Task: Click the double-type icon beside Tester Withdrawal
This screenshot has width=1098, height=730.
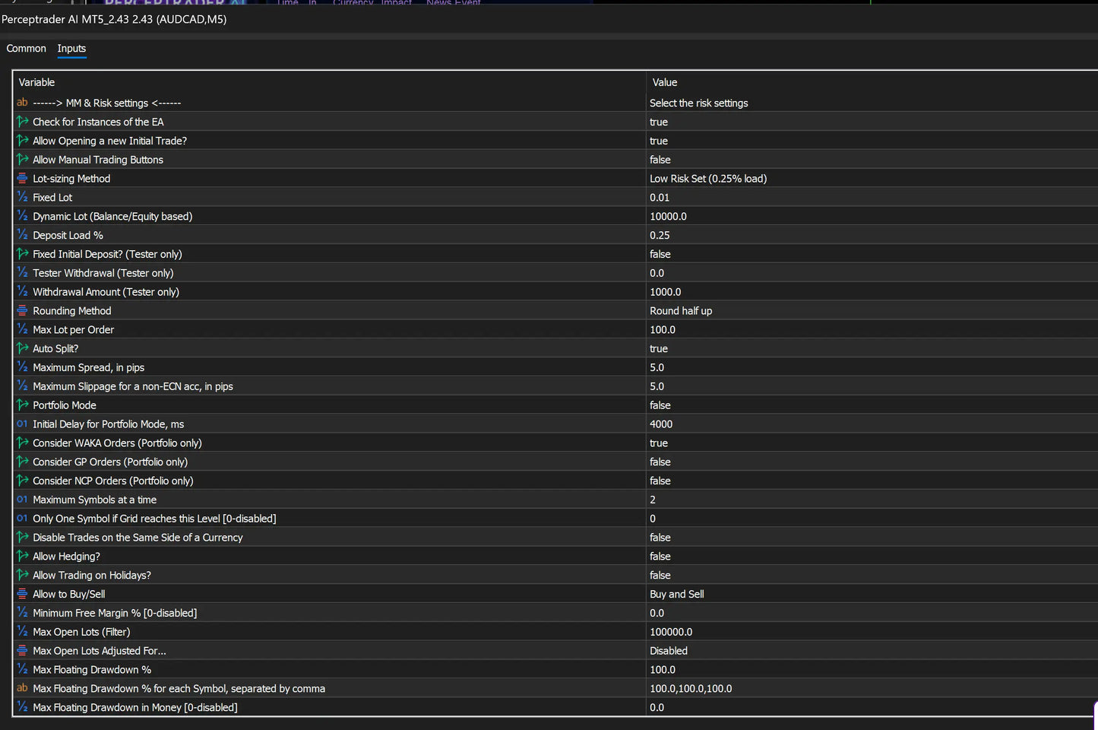Action: click(22, 273)
